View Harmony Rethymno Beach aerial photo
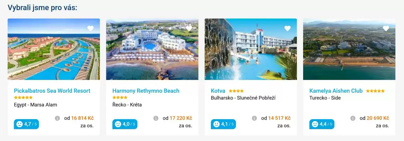Image resolution: width=404 pixels, height=141 pixels. pos(152,49)
